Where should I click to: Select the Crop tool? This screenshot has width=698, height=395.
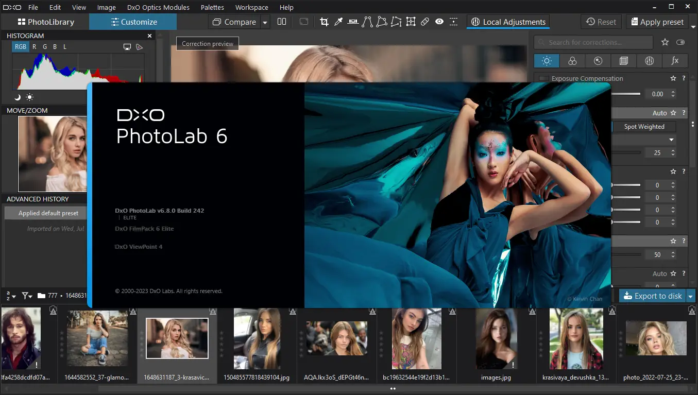point(324,22)
